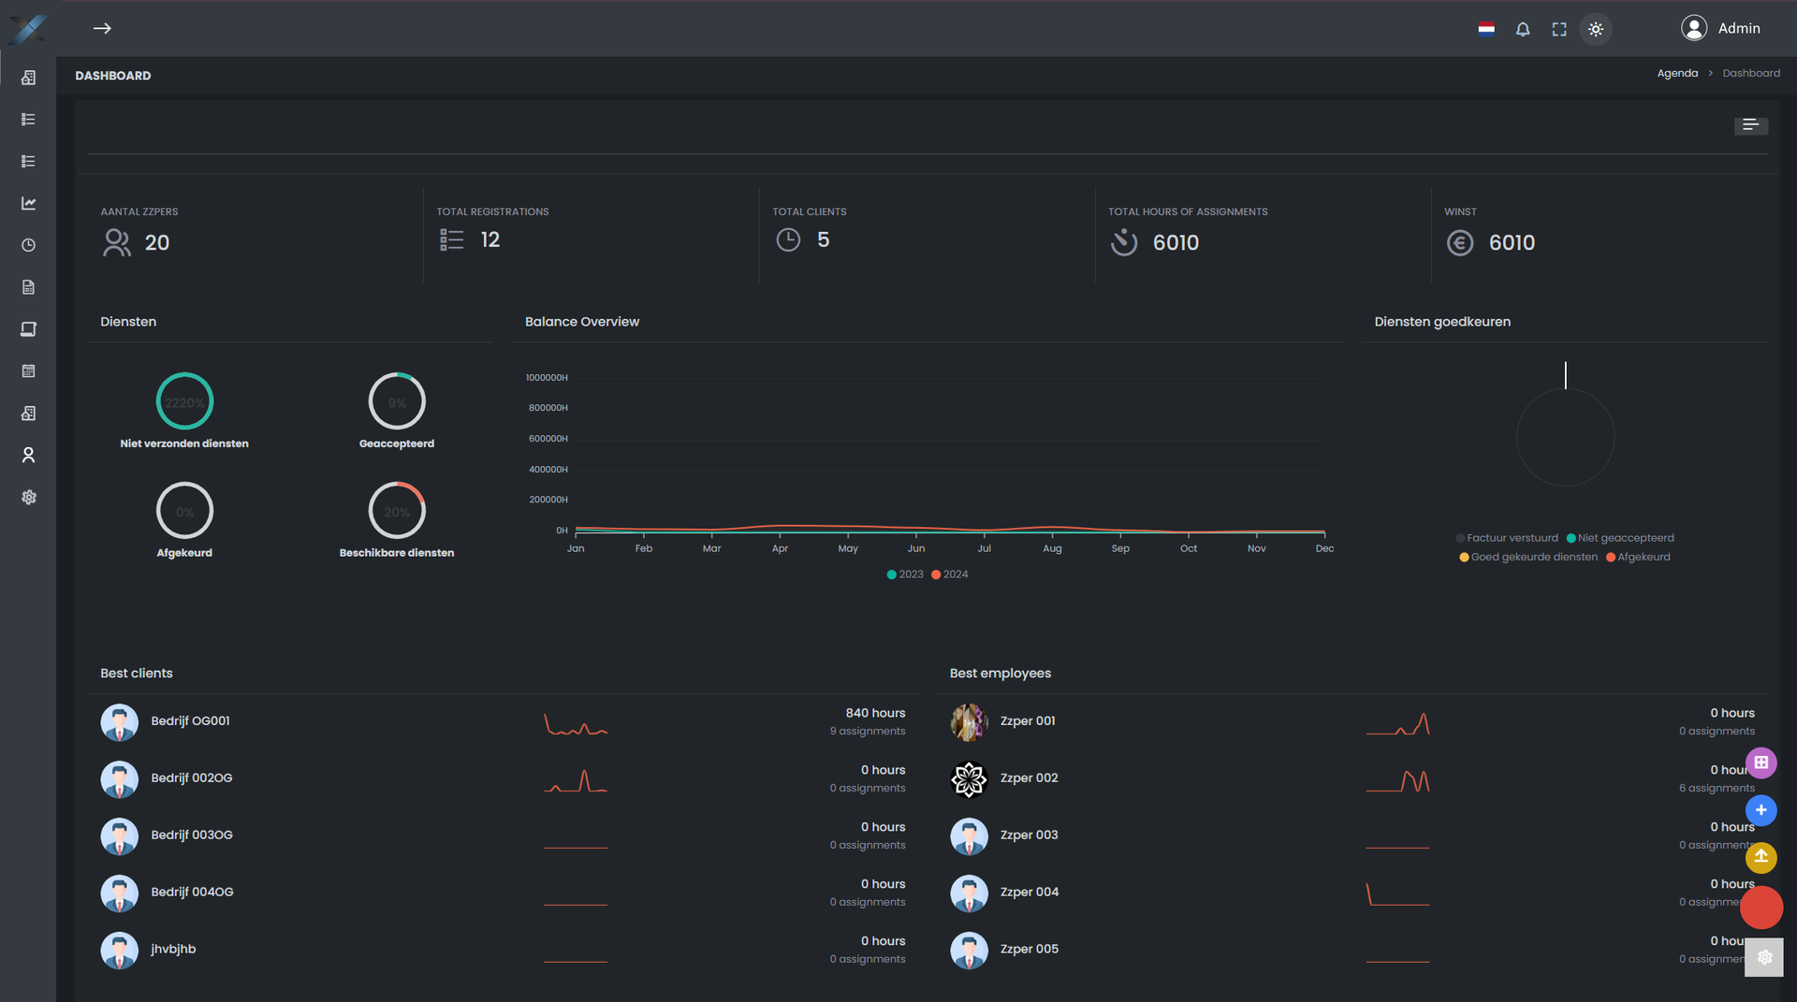Open notifications bell icon
The height and width of the screenshot is (1002, 1797).
pyautogui.click(x=1523, y=29)
